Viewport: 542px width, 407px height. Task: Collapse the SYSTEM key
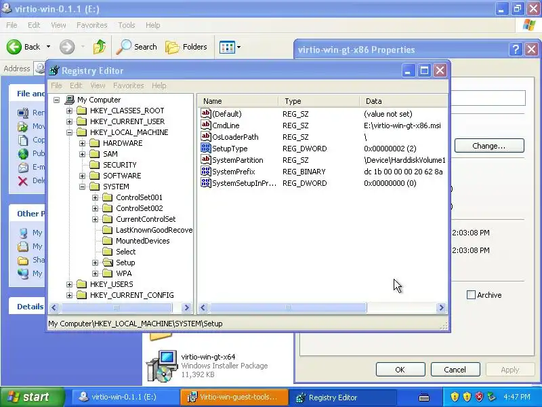tap(82, 187)
